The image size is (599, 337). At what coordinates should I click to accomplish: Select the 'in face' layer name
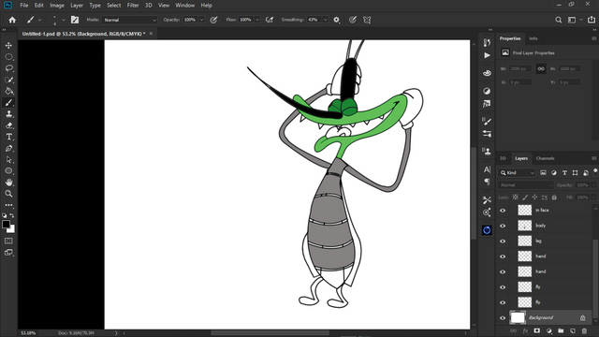pos(542,210)
